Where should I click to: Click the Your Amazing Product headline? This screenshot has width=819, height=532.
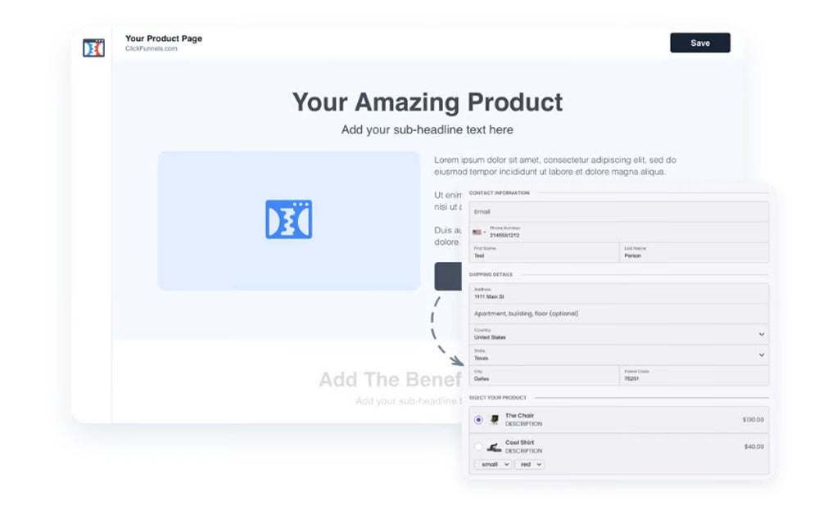(428, 102)
